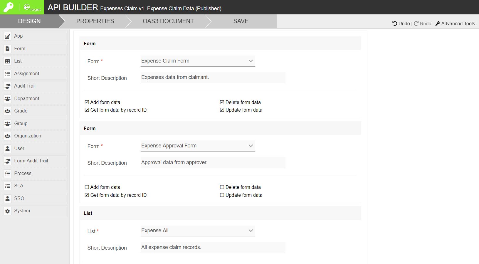The height and width of the screenshot is (264, 479).
Task: Open Advanced Tools
Action: coord(455,23)
